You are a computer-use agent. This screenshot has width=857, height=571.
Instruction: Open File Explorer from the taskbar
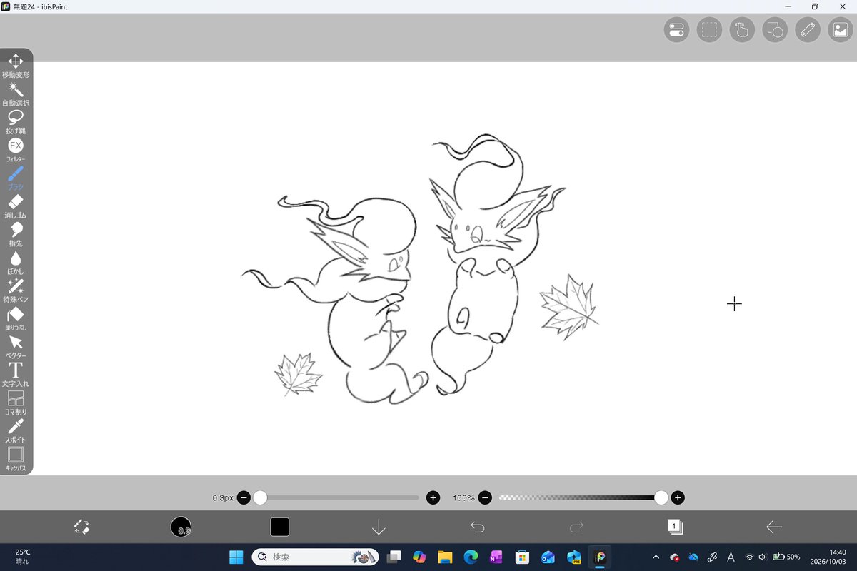pyautogui.click(x=445, y=557)
